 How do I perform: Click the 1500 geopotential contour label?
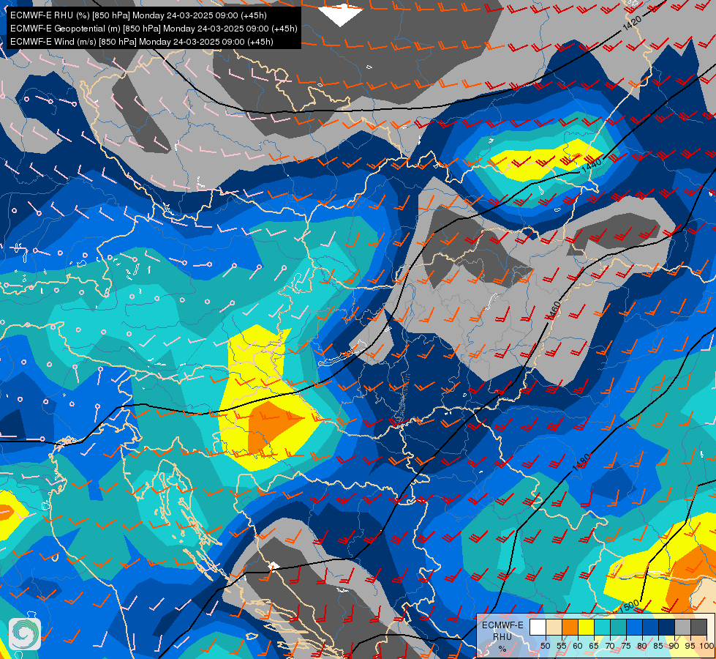pyautogui.click(x=629, y=606)
